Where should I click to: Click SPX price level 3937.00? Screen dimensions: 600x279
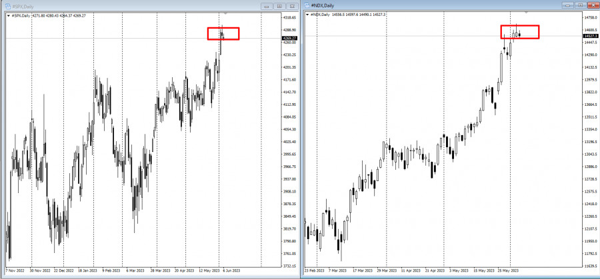tap(290, 179)
